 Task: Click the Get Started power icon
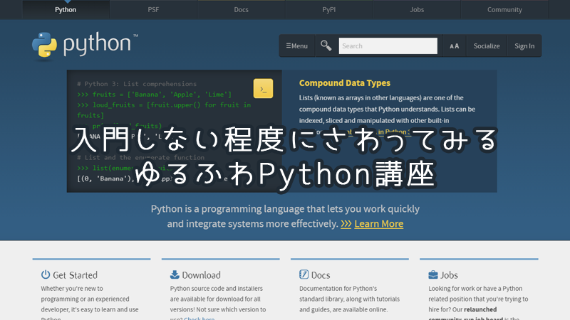click(46, 274)
